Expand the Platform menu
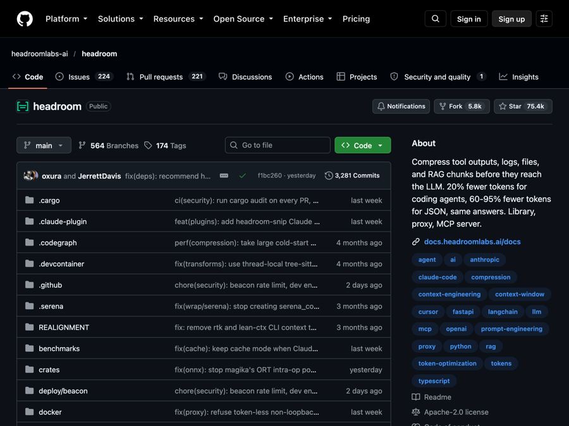569x426 pixels. (x=66, y=19)
